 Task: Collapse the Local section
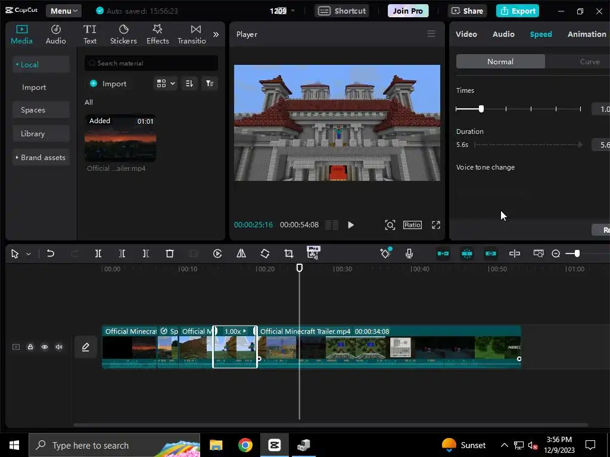(41, 64)
